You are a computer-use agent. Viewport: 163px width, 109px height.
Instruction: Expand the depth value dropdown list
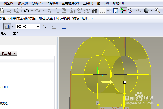(38, 27)
